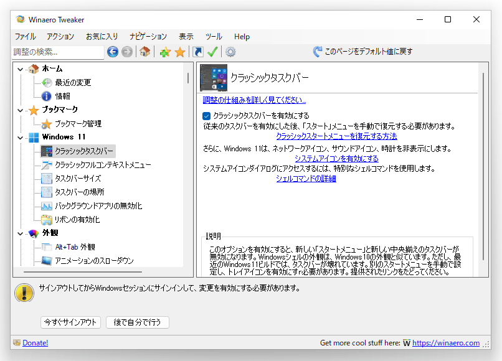Select タスクバーの場所 tree item

click(x=79, y=192)
